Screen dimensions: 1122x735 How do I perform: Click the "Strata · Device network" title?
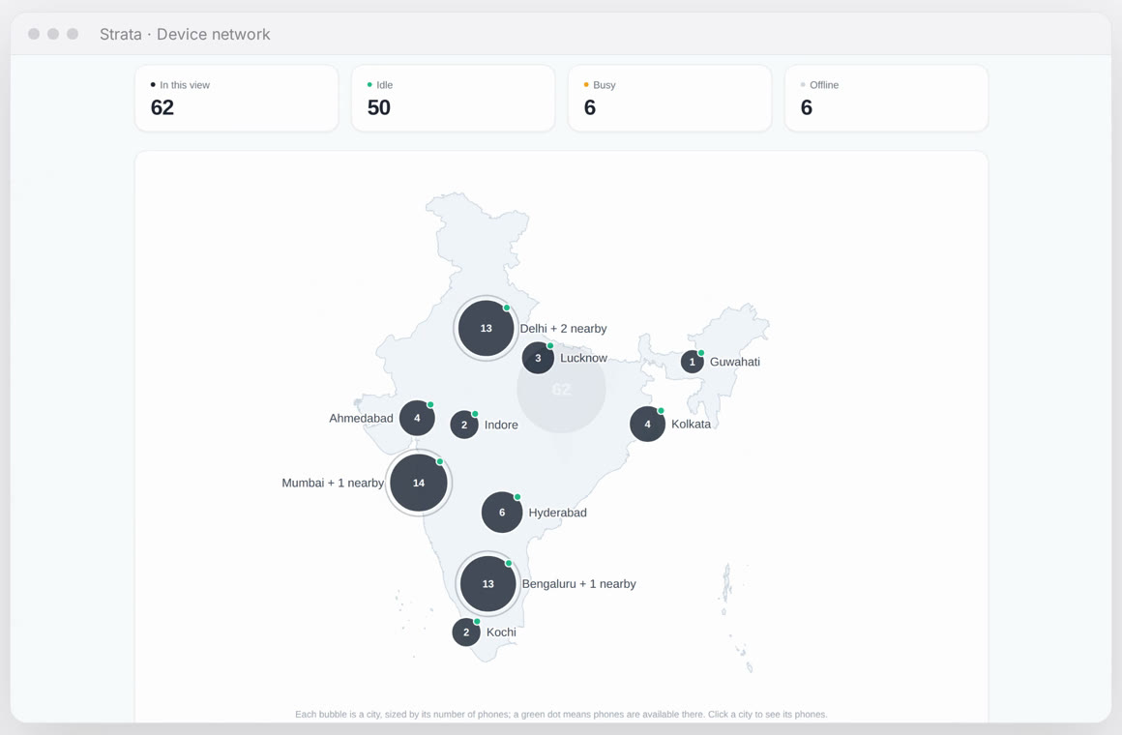pyautogui.click(x=185, y=34)
